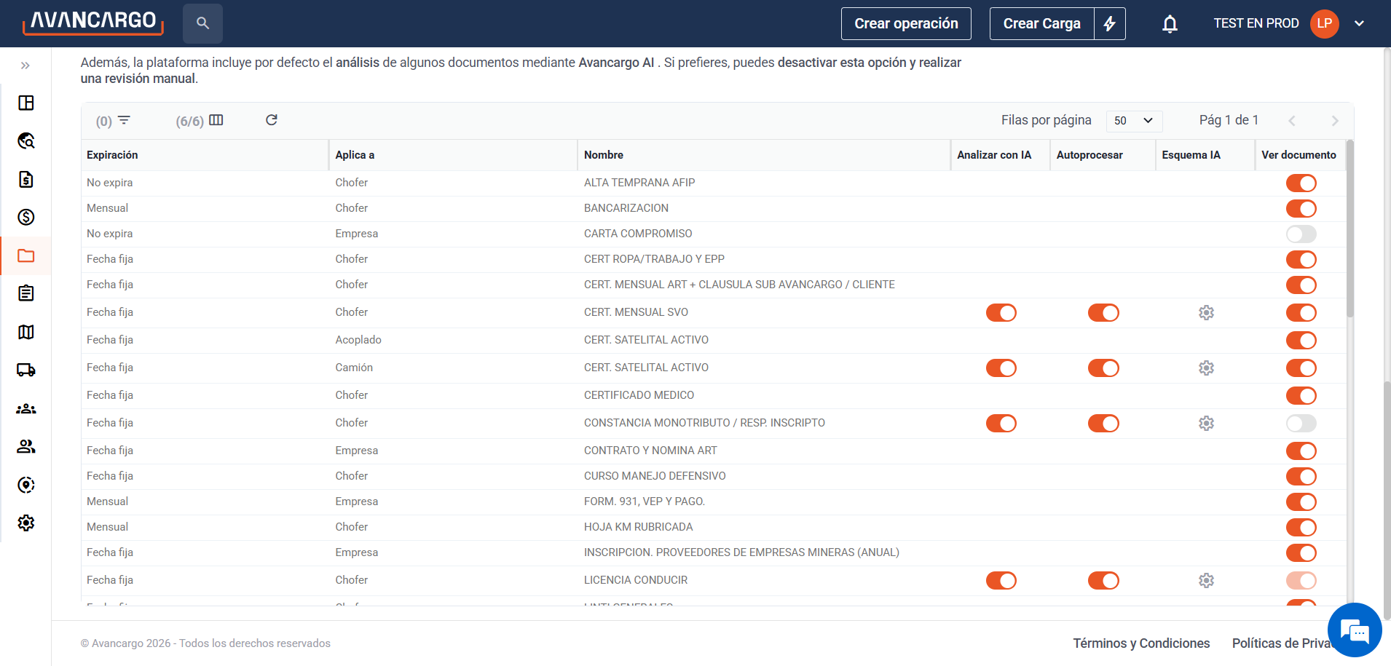Click the table vertical scrollbar

pyautogui.click(x=1349, y=229)
